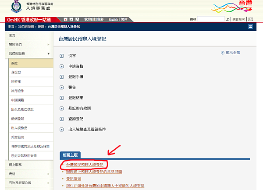Switch to 简体 Chinese version
Screen dimensions: 263x190
pos(124,19)
